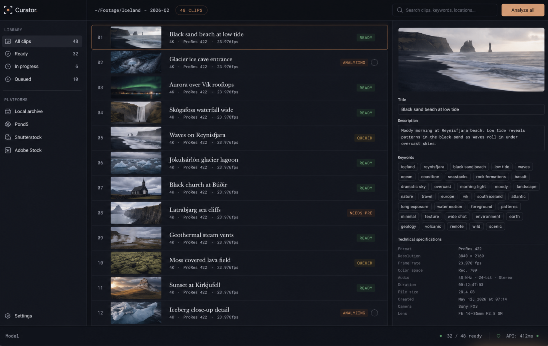The width and height of the screenshot is (548, 346).
Task: Click the black sand beach keyword tag
Action: 469,167
